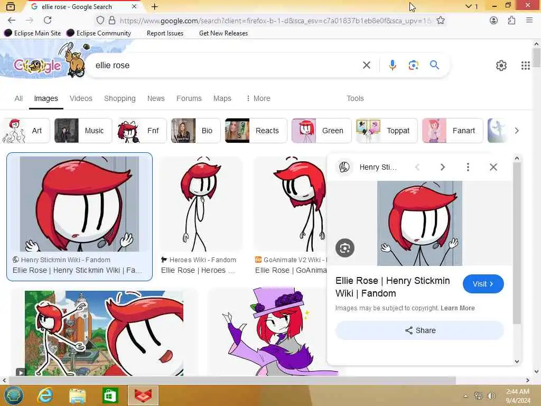Image resolution: width=541 pixels, height=406 pixels.
Task: View site security padlock info
Action: [x=112, y=21]
